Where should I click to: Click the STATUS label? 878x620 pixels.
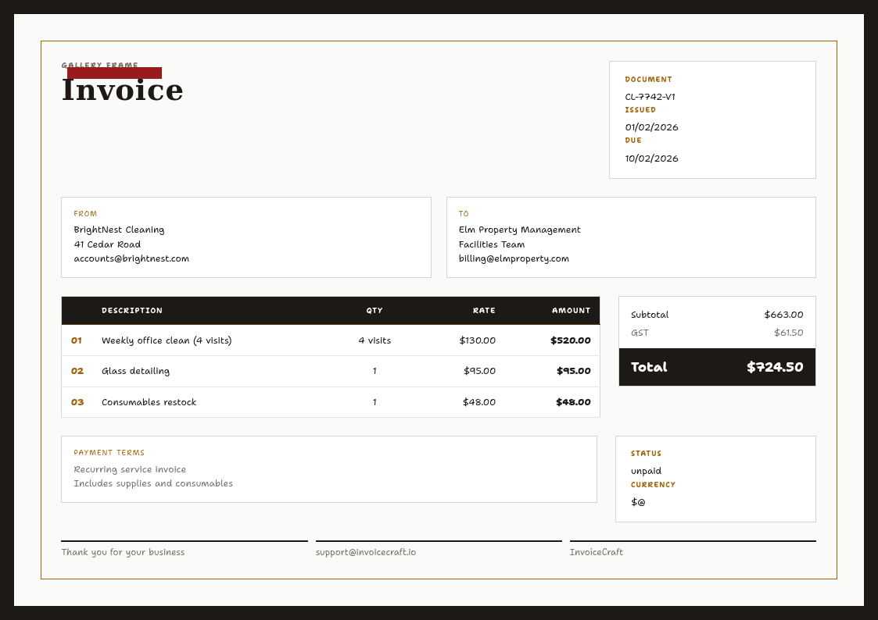646,454
